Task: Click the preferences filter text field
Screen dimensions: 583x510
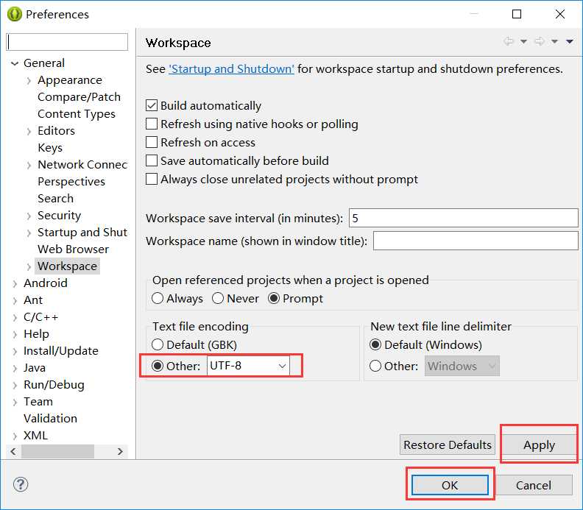Action: [x=67, y=42]
